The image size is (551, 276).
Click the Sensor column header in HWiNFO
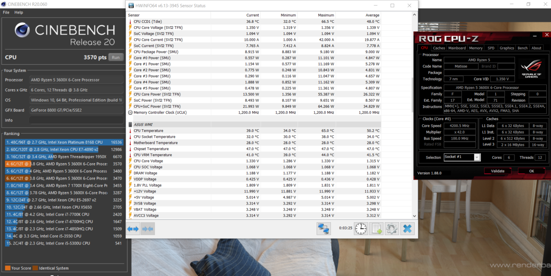(169, 15)
